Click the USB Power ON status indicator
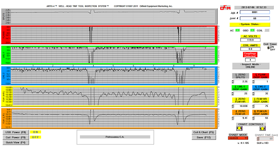 pyautogui.click(x=35, y=132)
